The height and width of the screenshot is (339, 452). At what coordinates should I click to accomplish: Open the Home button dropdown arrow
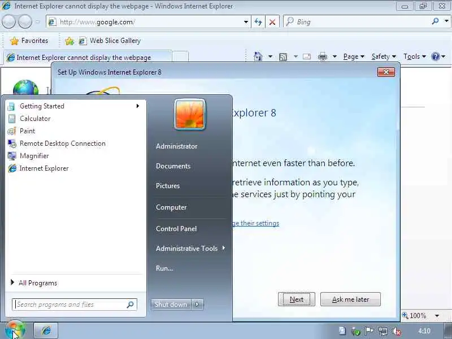(x=270, y=56)
